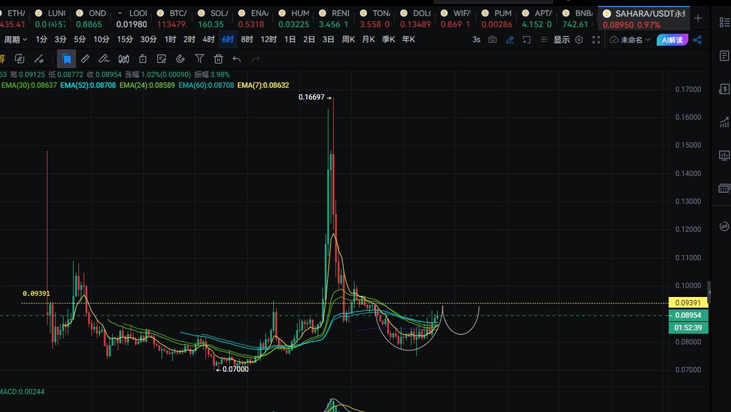Click the EMA(7) indicator label
Screen dimensions: 731x412
click(263, 85)
